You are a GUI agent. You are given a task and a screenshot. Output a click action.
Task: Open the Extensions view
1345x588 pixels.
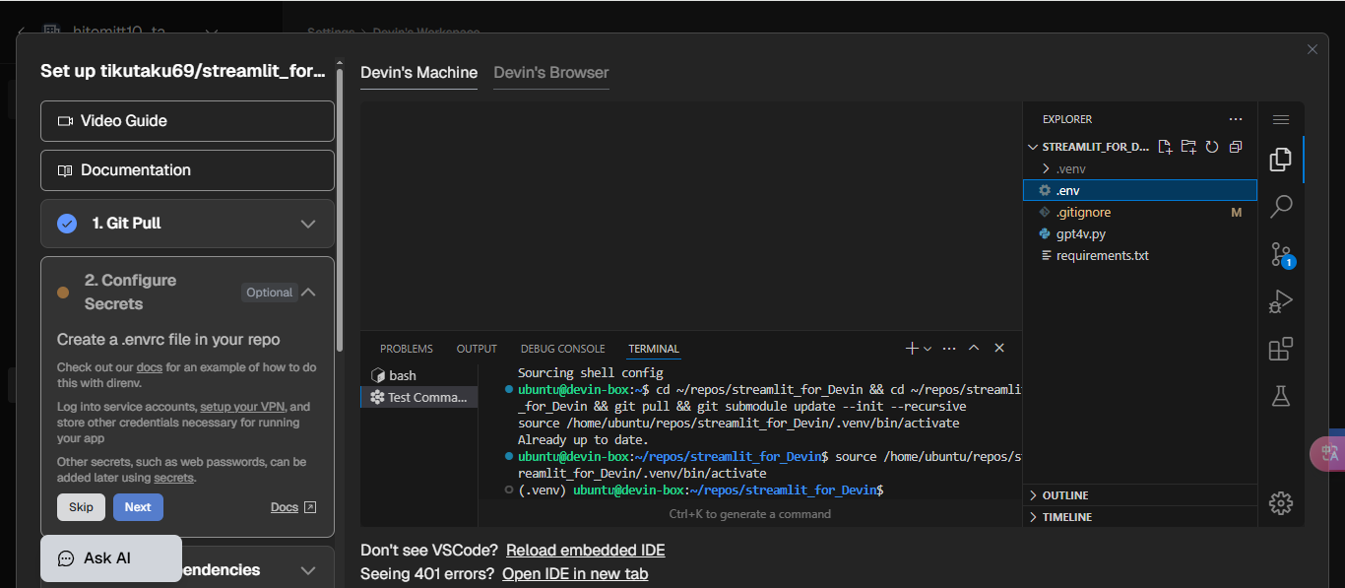(x=1280, y=349)
